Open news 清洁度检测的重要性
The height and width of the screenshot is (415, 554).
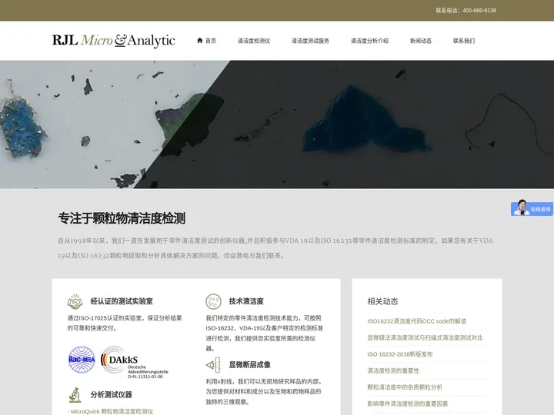(x=393, y=371)
